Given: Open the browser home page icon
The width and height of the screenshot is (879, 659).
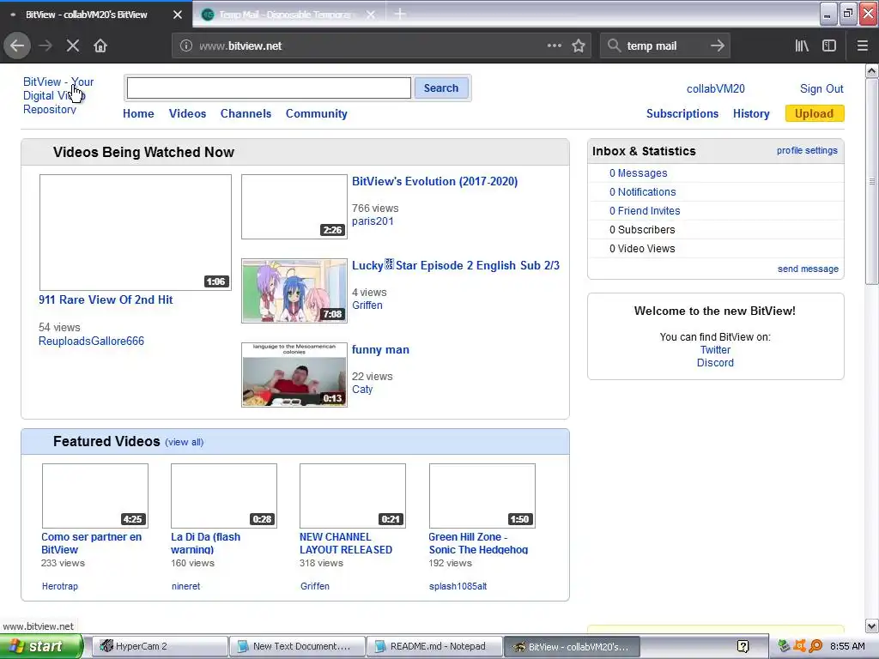Looking at the screenshot, I should pyautogui.click(x=100, y=46).
